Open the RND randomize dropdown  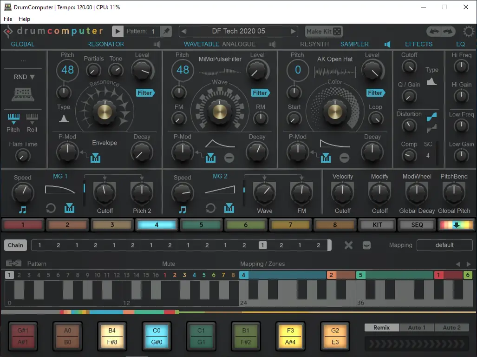click(x=23, y=76)
